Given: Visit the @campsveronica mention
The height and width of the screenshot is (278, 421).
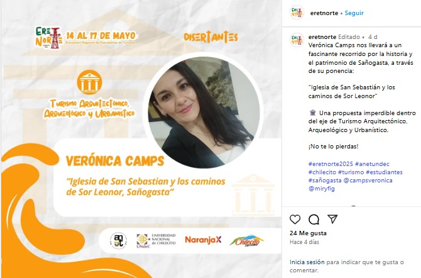Looking at the screenshot, I should click(368, 181).
